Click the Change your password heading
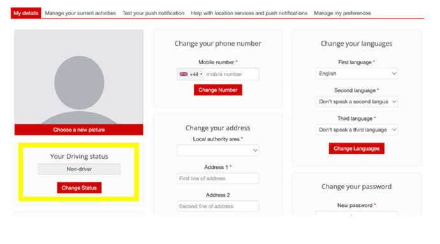Image resolution: width=440 pixels, height=244 pixels. tap(356, 186)
